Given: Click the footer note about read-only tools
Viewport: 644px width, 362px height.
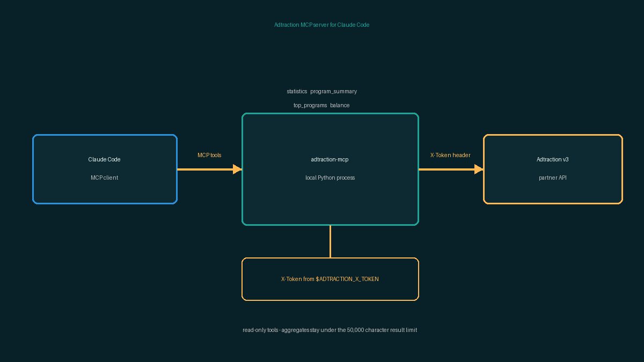Looking at the screenshot, I should coord(330,330).
